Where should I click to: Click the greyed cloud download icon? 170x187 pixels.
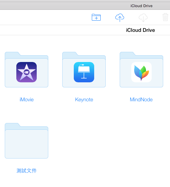click(x=143, y=18)
